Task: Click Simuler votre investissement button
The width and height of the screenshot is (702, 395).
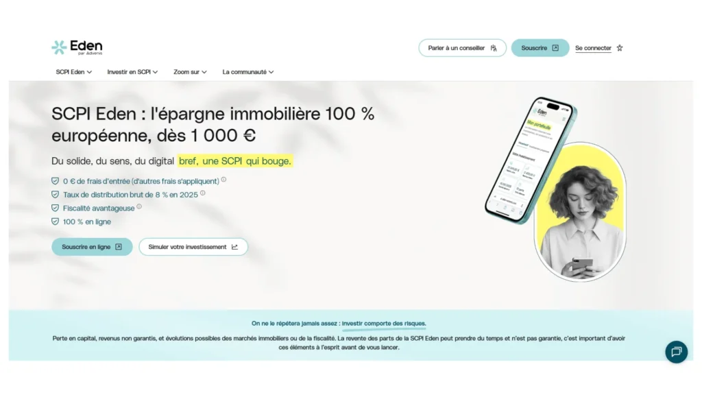Action: pos(193,247)
